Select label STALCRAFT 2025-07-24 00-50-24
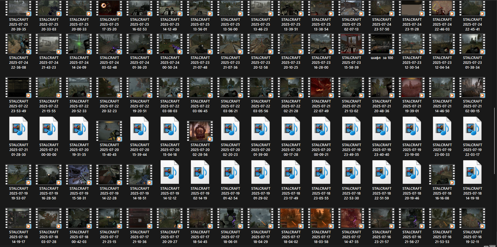 (170, 63)
